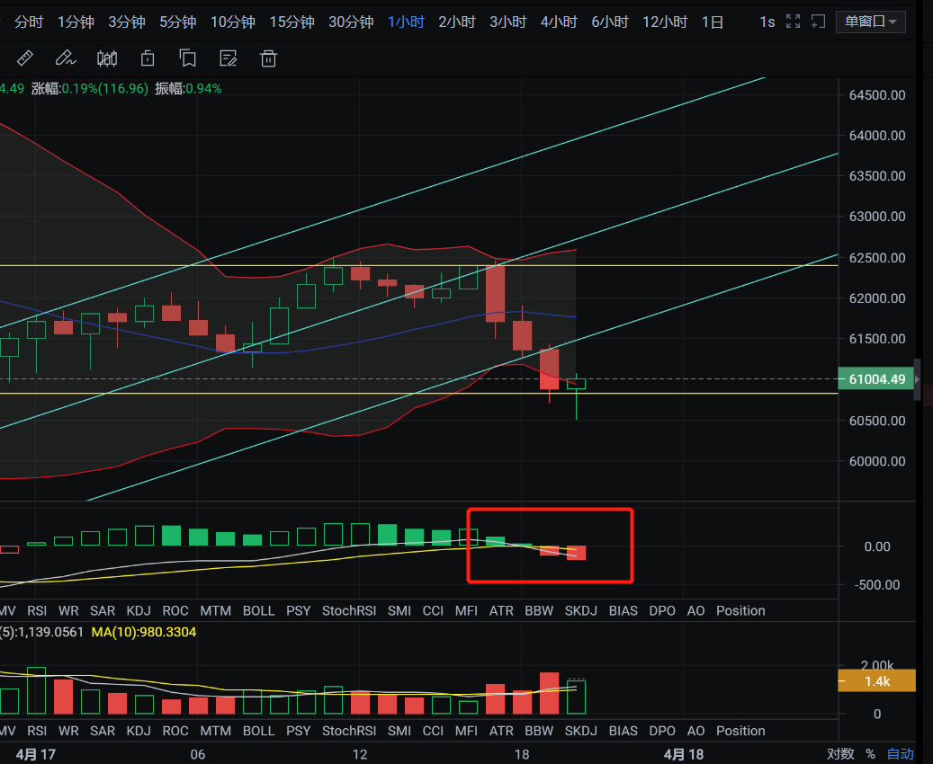Viewport: 933px width, 764px height.
Task: Select SMI in upper indicator row
Action: click(399, 610)
